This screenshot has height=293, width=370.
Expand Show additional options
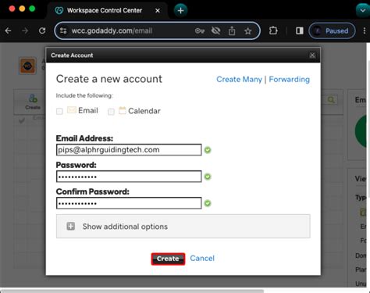[183, 227]
